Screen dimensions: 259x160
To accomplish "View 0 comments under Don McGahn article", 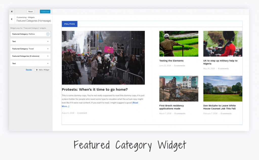I will point(226,114).
